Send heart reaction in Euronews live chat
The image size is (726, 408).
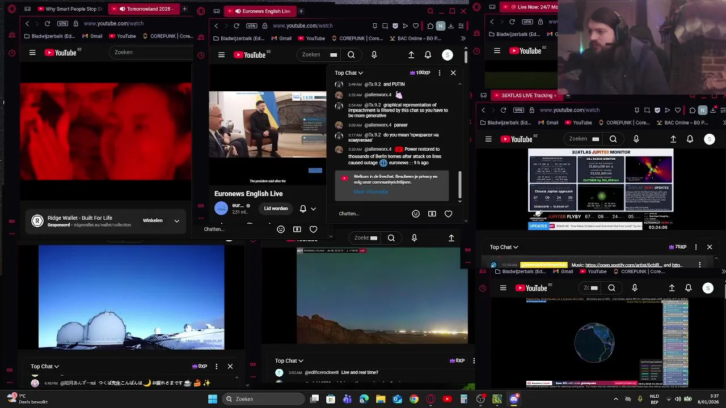449,214
